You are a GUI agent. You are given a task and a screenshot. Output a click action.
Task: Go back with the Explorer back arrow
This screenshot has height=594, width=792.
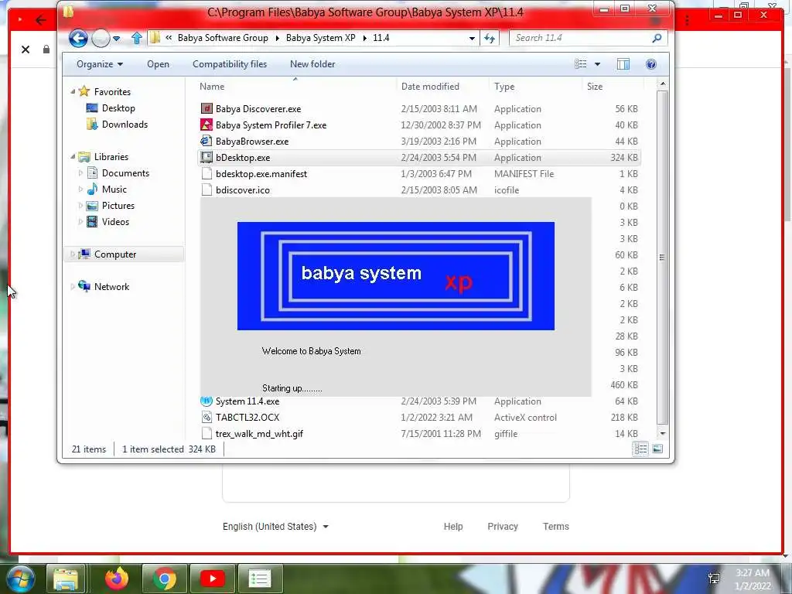[78, 38]
